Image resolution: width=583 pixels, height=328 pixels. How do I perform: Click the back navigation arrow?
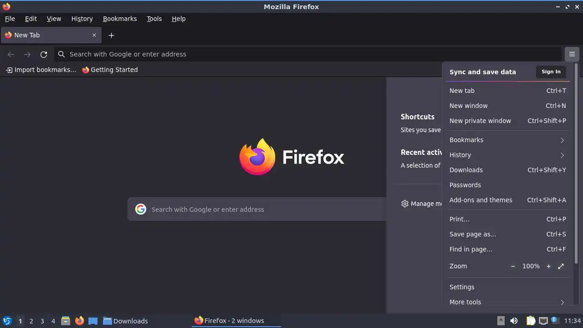coord(11,54)
